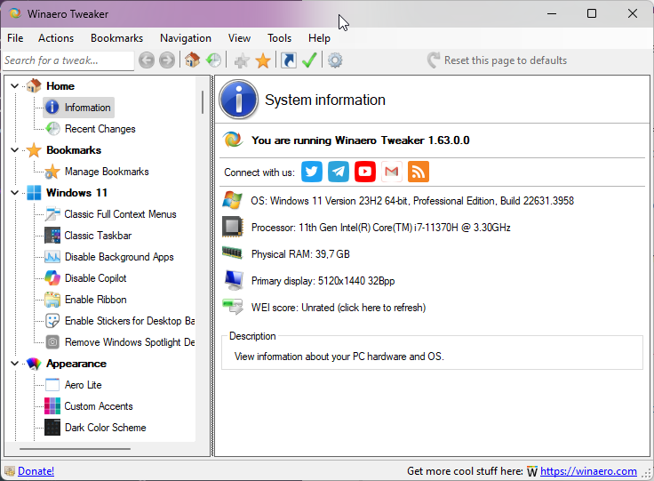Open the YouTube channel icon
The width and height of the screenshot is (654, 481).
coord(365,172)
